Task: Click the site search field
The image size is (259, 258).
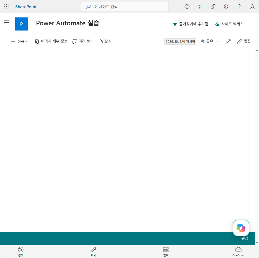Action: pyautogui.click(x=125, y=7)
